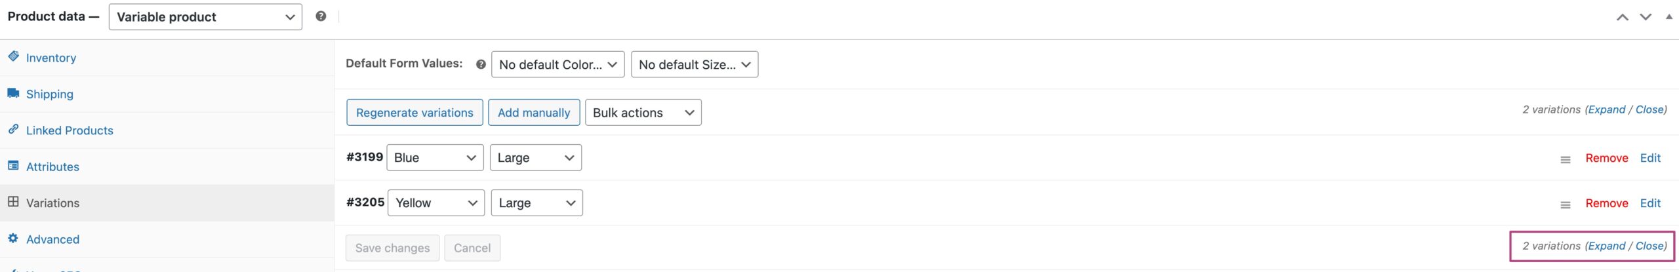Click the Advanced gear icon
Image resolution: width=1679 pixels, height=272 pixels.
(13, 239)
